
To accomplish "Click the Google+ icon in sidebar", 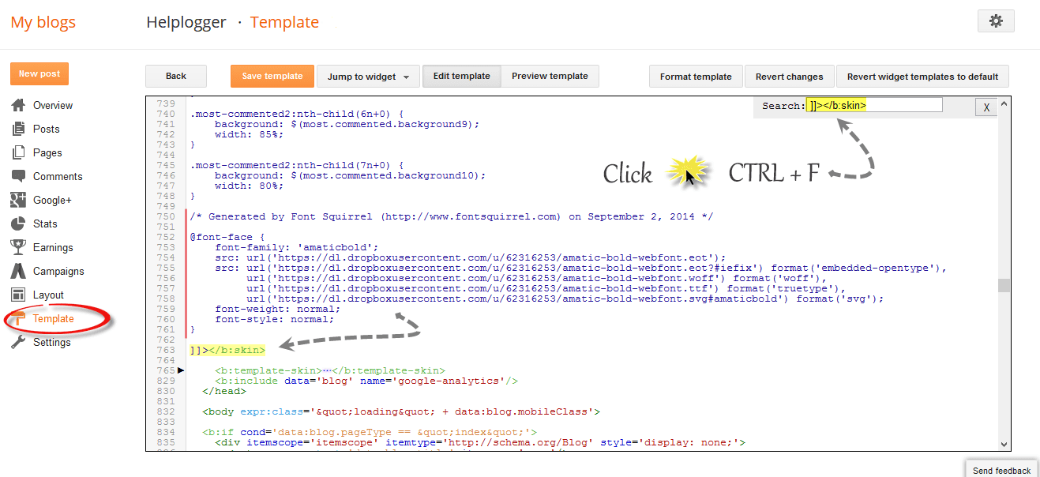I will 18,200.
